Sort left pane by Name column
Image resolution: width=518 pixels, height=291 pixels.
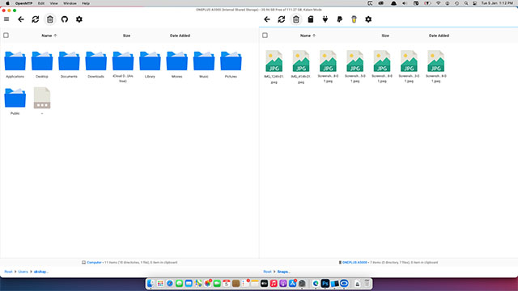click(x=49, y=36)
